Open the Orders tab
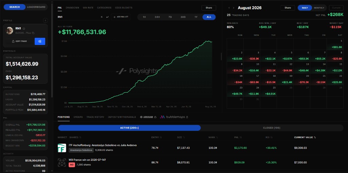This screenshot has width=348, height=173. pyautogui.click(x=78, y=117)
